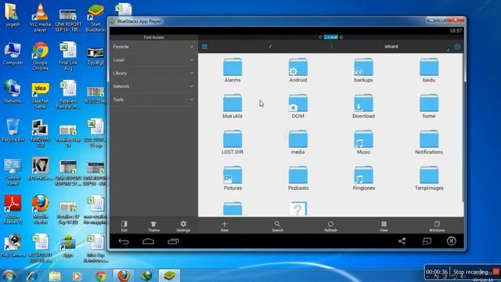The width and height of the screenshot is (501, 282).
Task: Open Computer desktop icon
Action: (x=13, y=53)
